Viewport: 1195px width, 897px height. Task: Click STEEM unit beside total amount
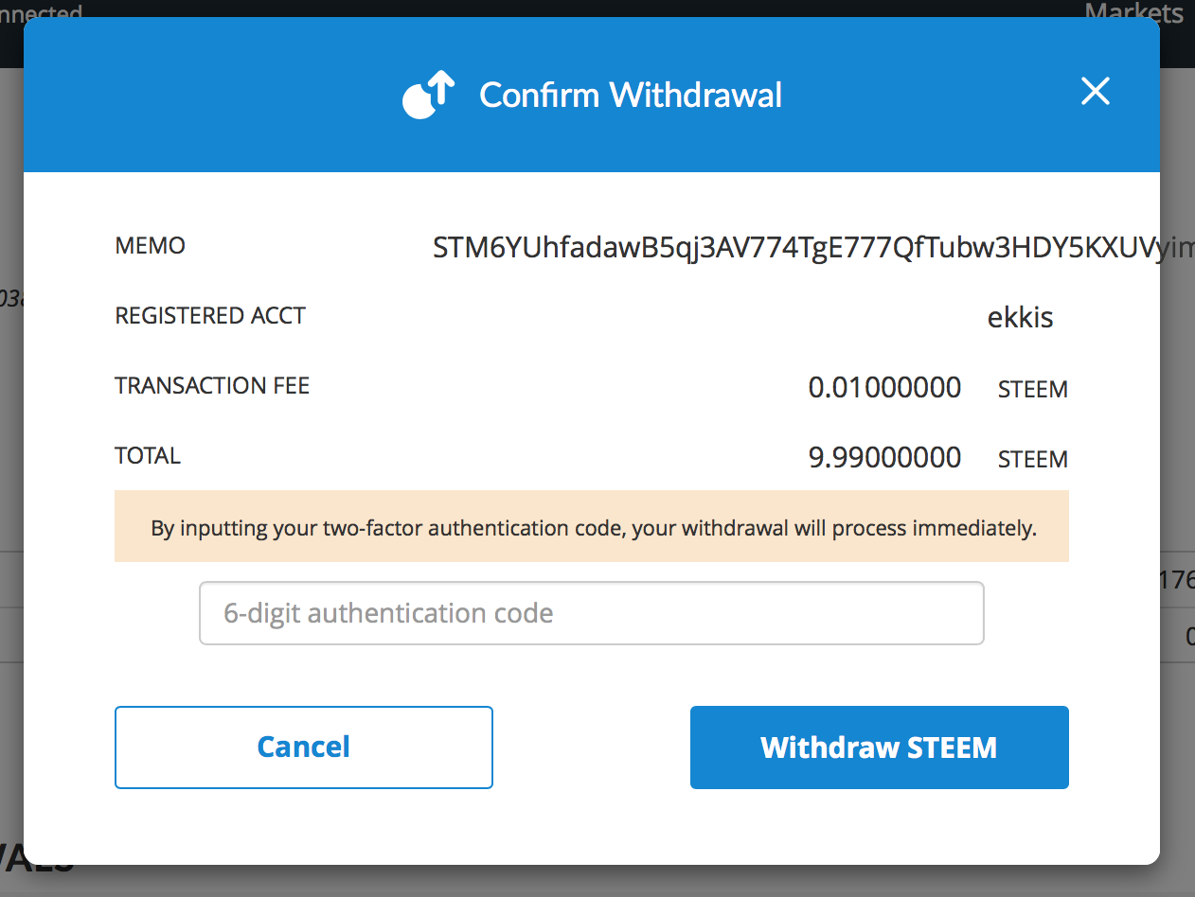click(x=1032, y=460)
